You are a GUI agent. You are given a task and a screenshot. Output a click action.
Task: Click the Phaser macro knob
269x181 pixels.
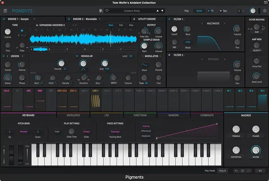coord(256,129)
